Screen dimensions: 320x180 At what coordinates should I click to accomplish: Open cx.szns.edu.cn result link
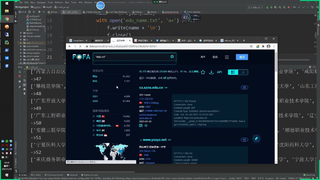[x=151, y=87]
